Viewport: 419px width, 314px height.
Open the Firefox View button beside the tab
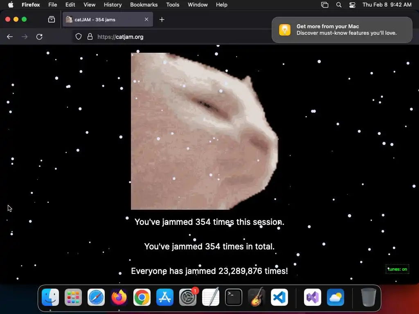point(52,20)
